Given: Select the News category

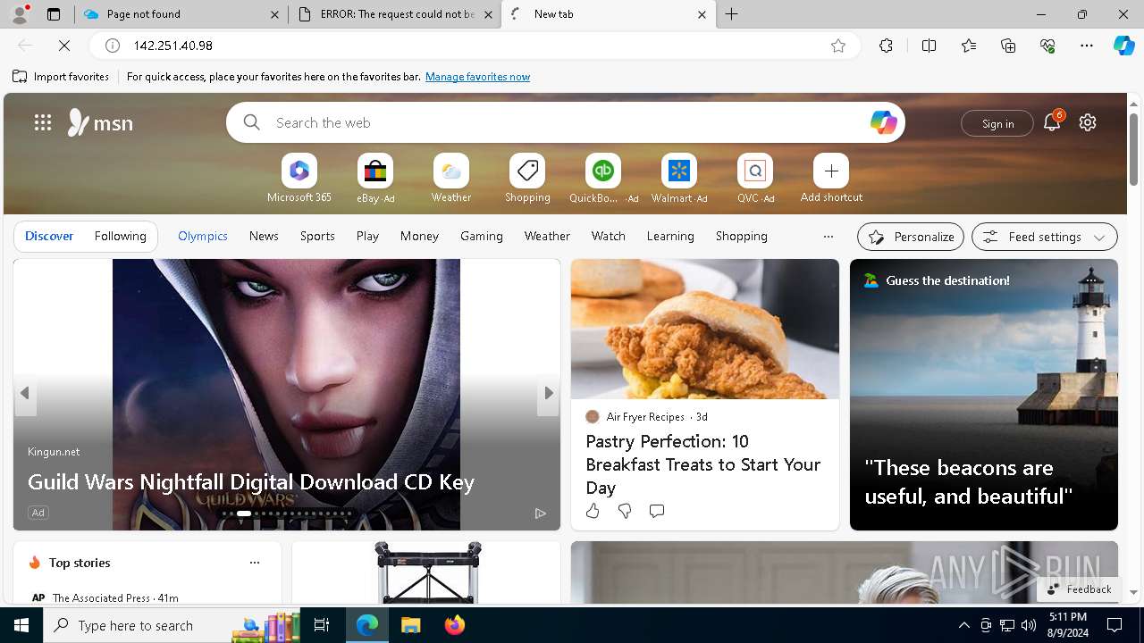Looking at the screenshot, I should click(264, 236).
